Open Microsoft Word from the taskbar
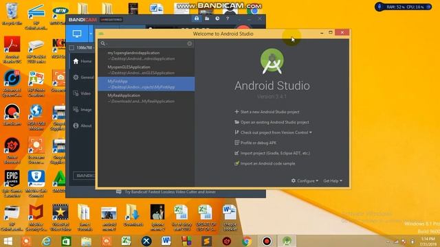The width and height of the screenshot is (440, 247). coord(166,241)
